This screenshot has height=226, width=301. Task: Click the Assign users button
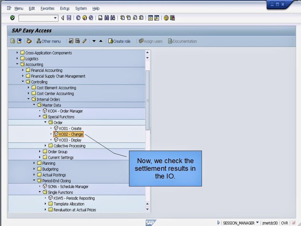151,41
